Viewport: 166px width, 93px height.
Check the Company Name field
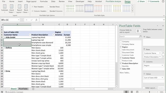click(x=121, y=44)
